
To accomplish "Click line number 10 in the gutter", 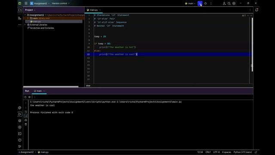I will 89,47.
